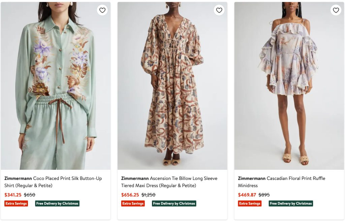Click the crossed-out $1,250 original price
This screenshot has width=345, height=222.
click(148, 195)
